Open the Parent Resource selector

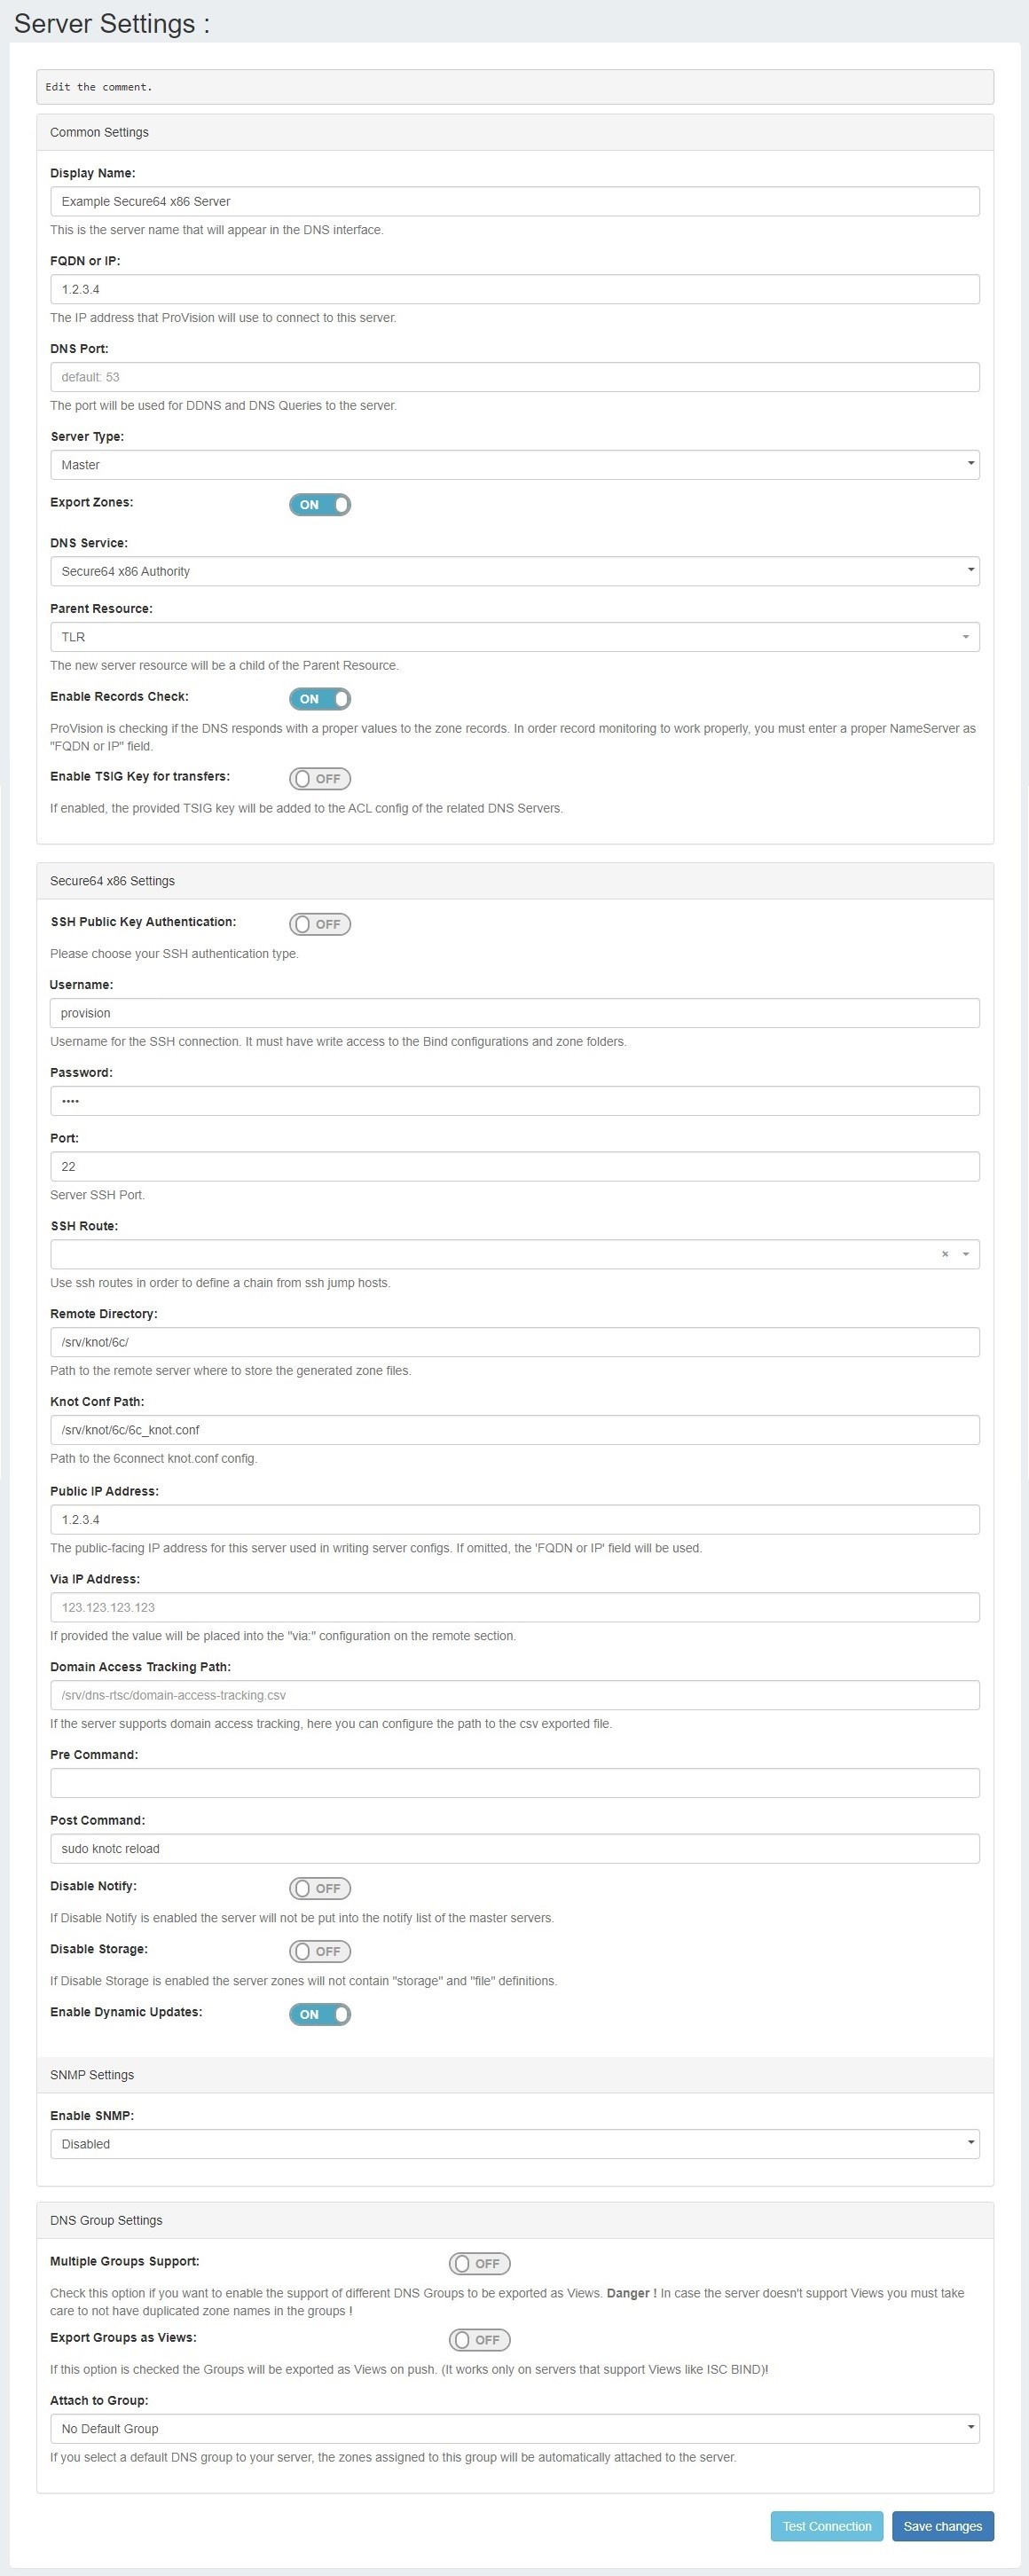[514, 637]
